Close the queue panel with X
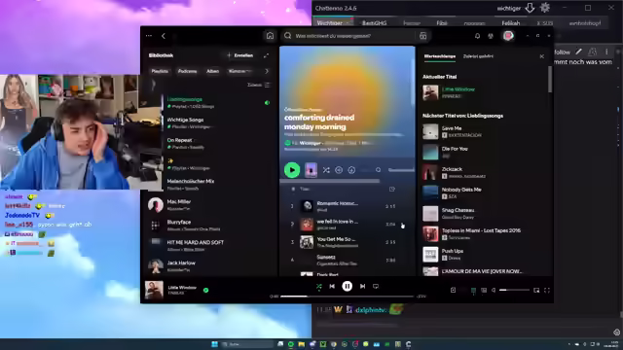This screenshot has height=350, width=623. click(x=541, y=56)
